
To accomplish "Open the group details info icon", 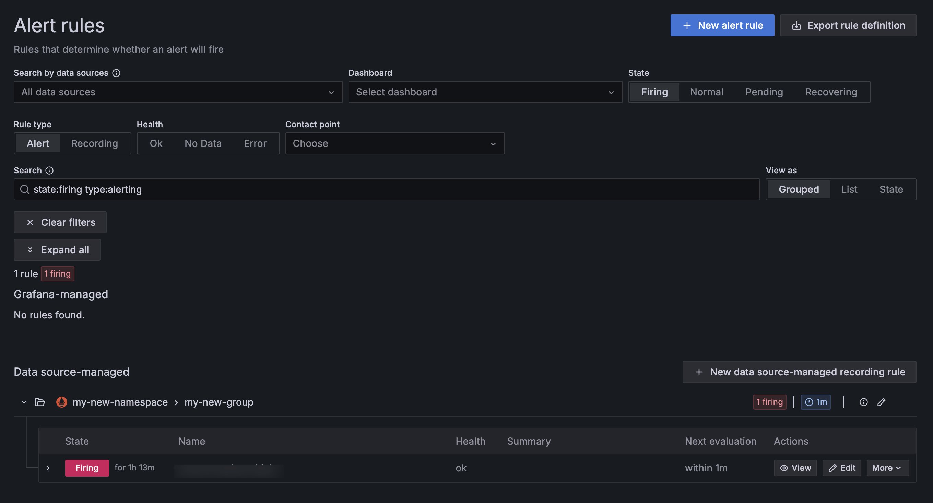I will (x=863, y=402).
